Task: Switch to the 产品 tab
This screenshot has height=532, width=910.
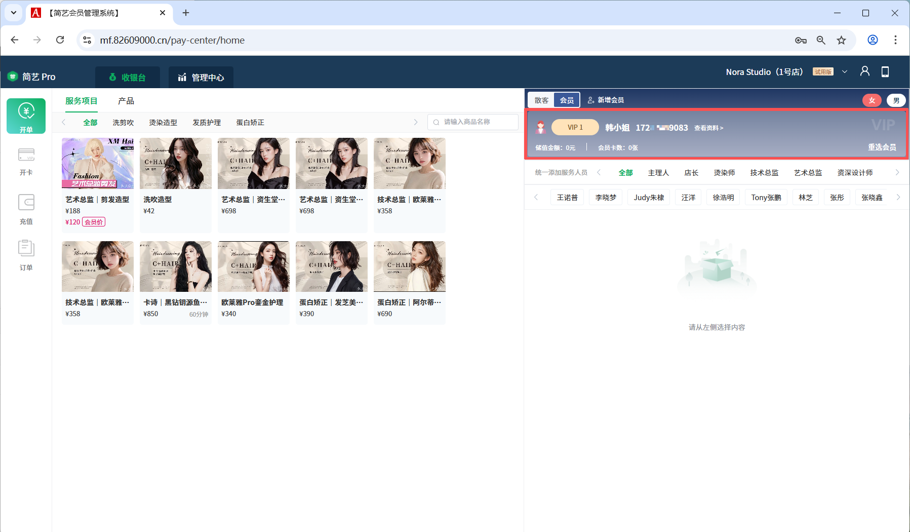Action: coord(126,101)
